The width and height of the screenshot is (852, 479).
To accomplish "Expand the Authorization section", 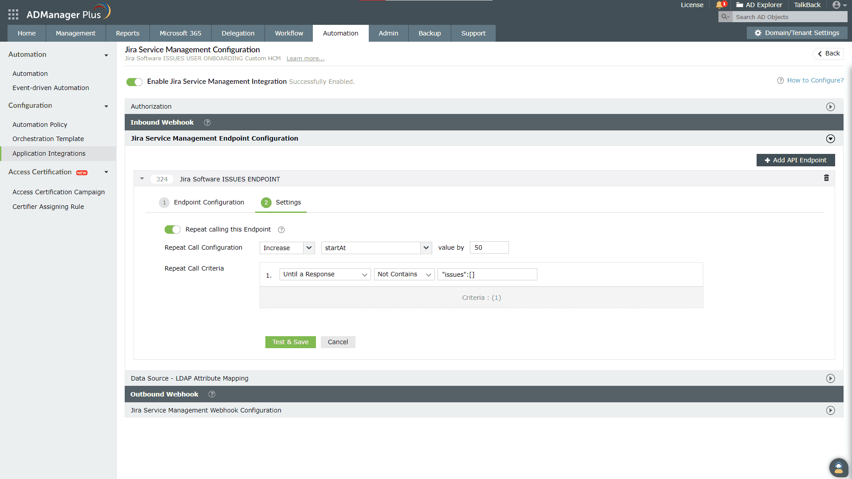I will pos(831,107).
